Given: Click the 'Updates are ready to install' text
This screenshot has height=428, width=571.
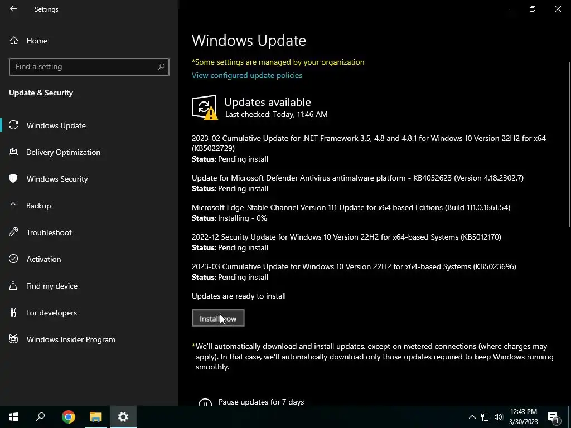Looking at the screenshot, I should tap(239, 296).
